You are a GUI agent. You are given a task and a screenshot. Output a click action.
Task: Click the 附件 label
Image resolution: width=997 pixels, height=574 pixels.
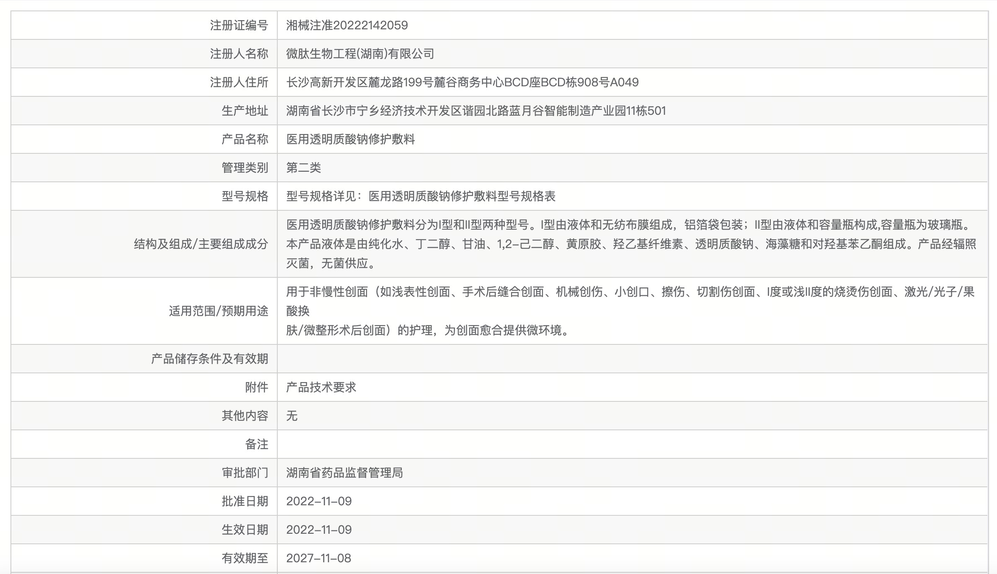[x=257, y=387]
